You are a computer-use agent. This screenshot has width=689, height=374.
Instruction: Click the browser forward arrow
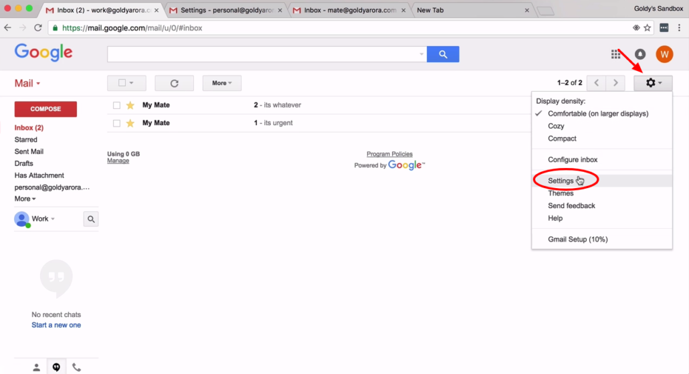click(23, 27)
